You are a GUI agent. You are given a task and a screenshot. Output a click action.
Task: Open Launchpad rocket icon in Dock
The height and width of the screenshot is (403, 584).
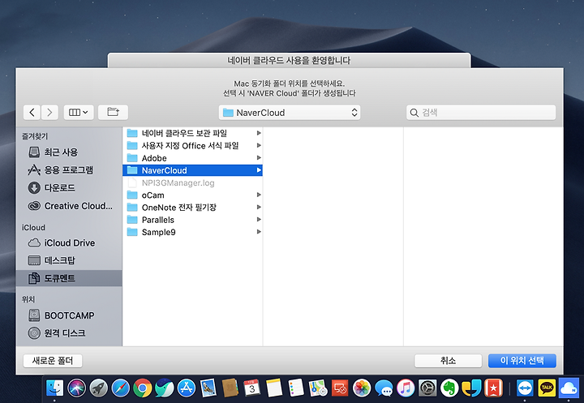tap(98, 388)
